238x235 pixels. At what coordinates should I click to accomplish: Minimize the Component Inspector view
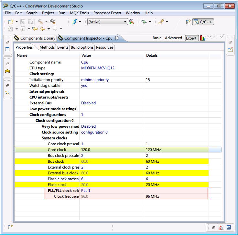coord(216,37)
